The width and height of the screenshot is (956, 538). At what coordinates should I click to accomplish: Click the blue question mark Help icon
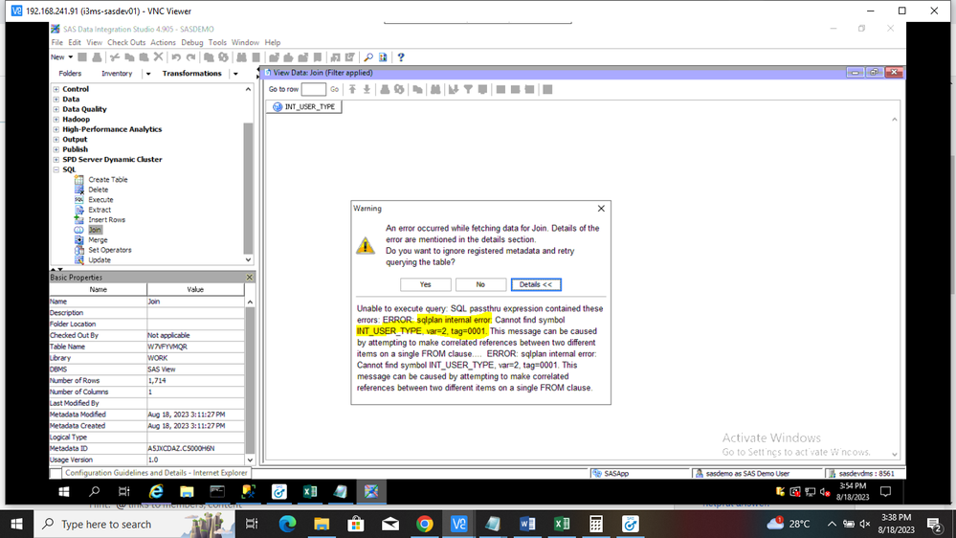pos(401,57)
